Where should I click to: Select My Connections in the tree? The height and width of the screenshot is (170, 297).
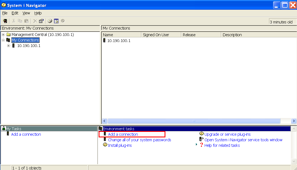[x=25, y=40]
